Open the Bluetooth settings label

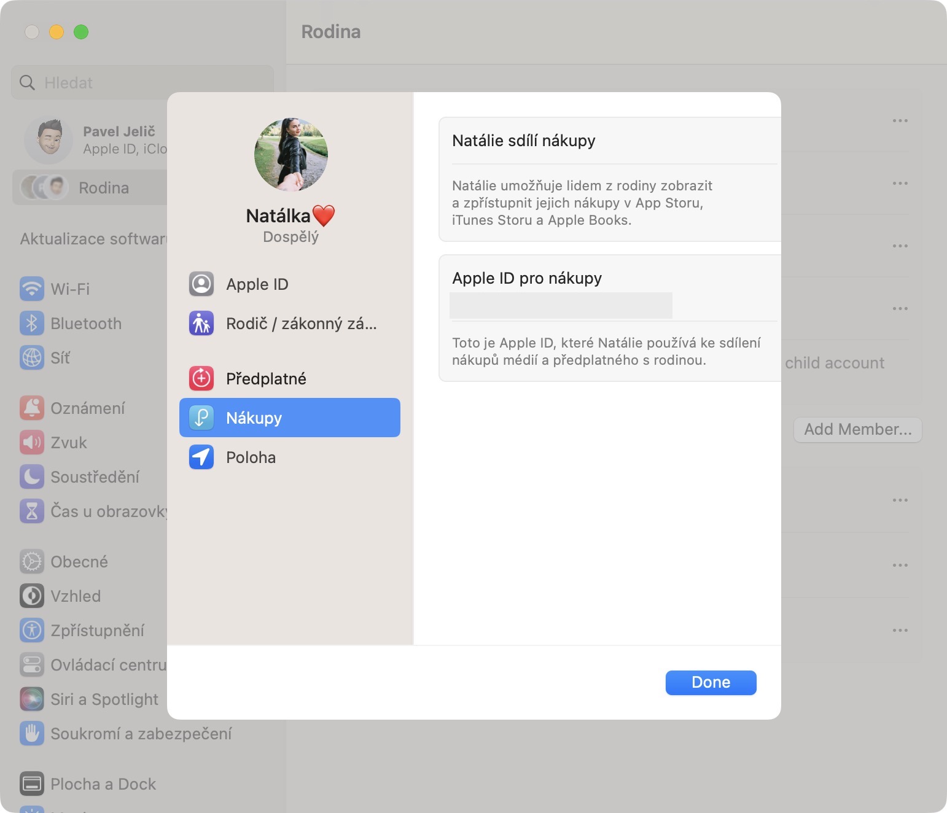[86, 323]
